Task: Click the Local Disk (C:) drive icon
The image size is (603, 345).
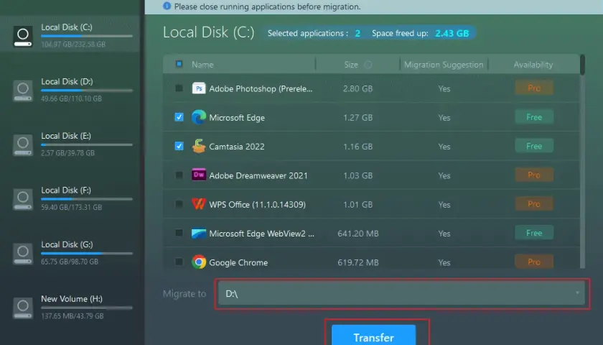Action: click(23, 36)
